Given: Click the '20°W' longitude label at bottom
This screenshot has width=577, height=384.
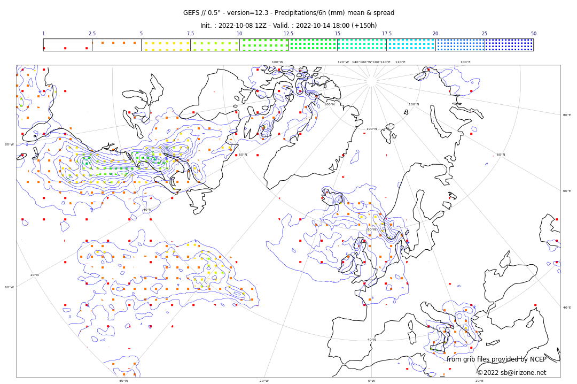Looking at the screenshot, I should tap(264, 381).
